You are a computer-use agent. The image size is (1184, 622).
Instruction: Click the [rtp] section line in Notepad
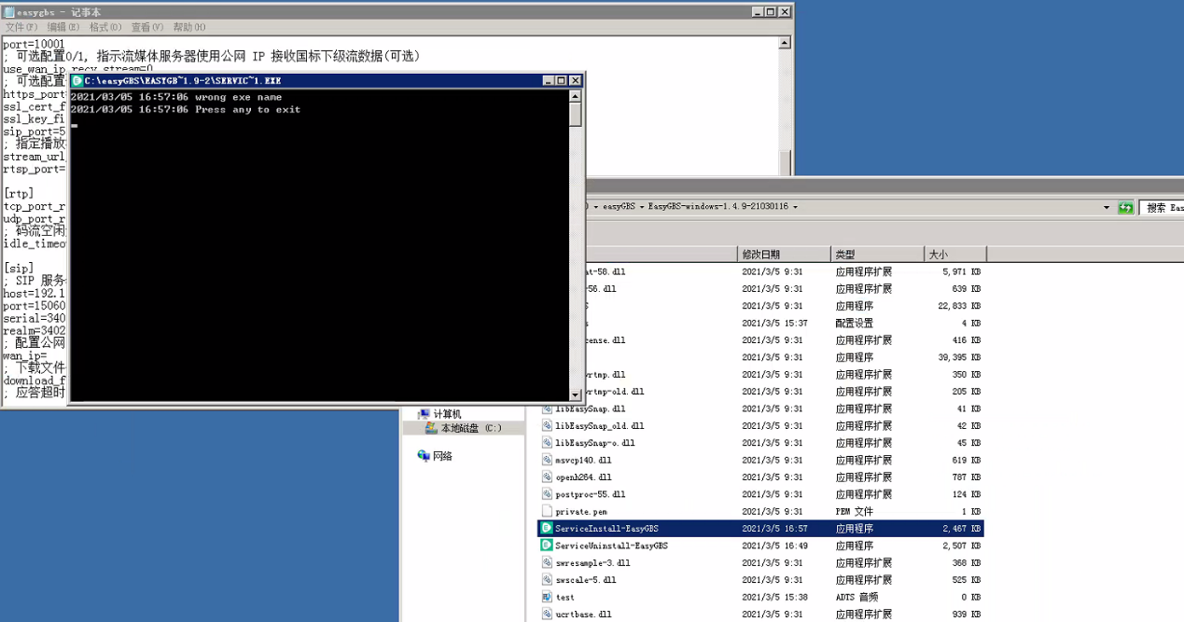pyautogui.click(x=19, y=193)
